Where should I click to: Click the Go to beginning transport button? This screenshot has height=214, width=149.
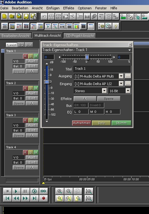pos(7,198)
